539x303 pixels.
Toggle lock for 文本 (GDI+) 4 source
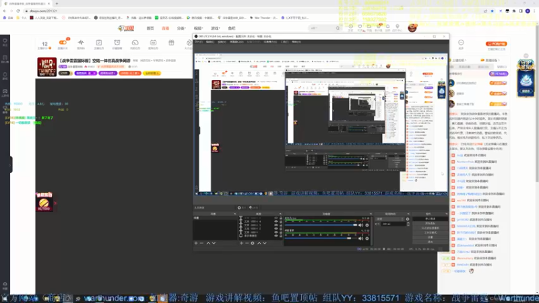[x=280, y=222]
